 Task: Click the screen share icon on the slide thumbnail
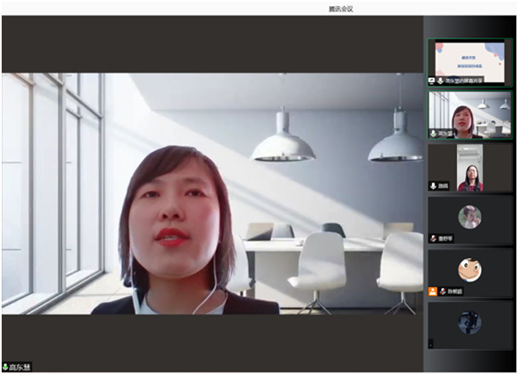432,80
